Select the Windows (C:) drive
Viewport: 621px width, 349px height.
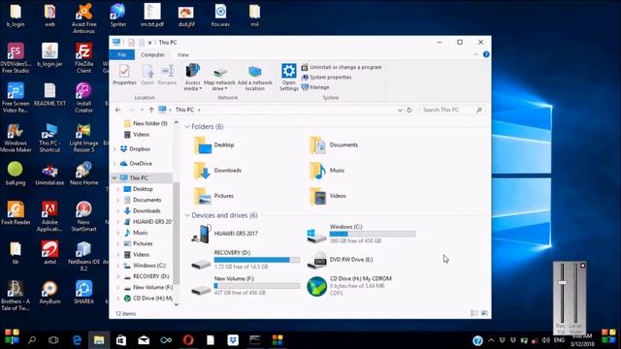pyautogui.click(x=361, y=234)
